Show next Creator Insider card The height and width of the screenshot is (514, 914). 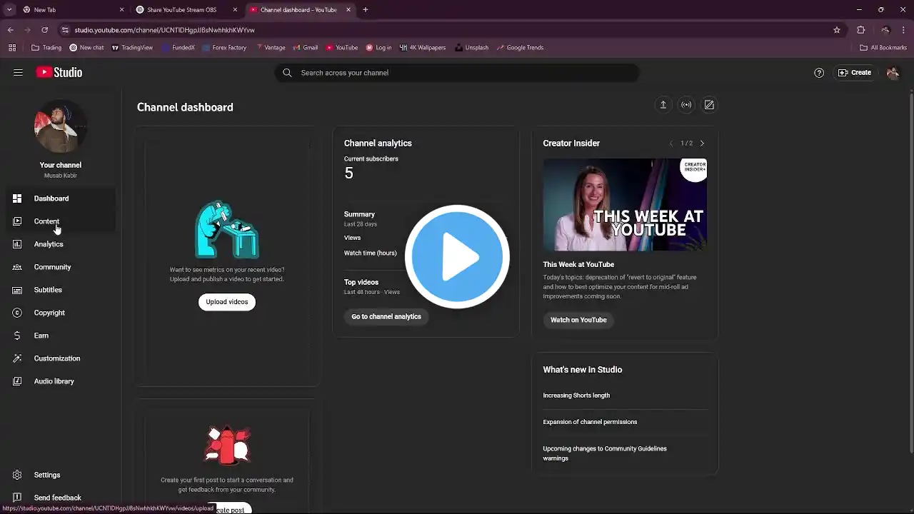[702, 143]
